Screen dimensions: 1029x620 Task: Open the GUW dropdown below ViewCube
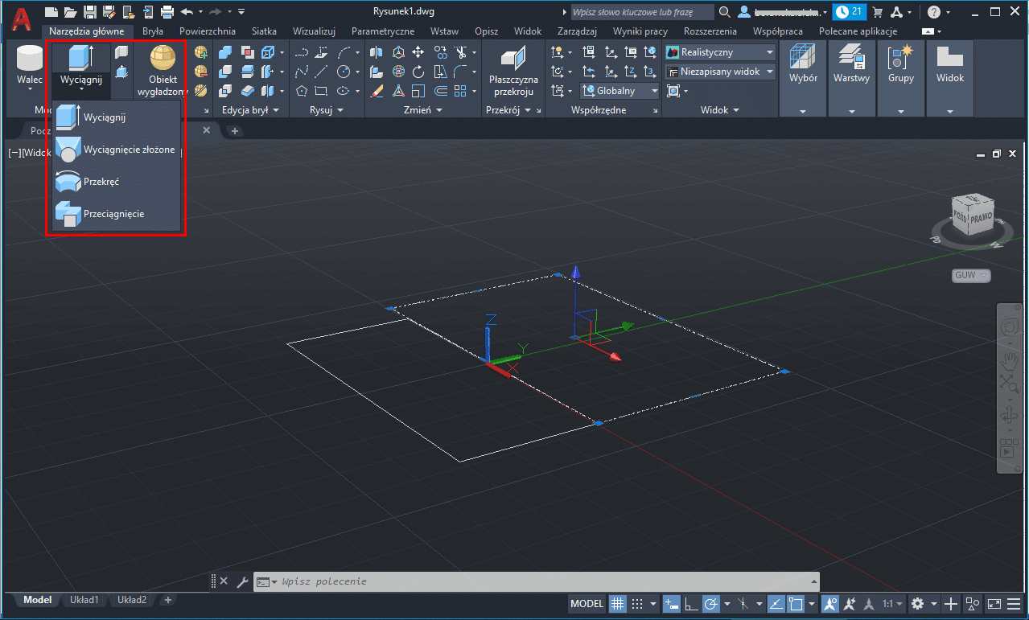click(x=971, y=275)
